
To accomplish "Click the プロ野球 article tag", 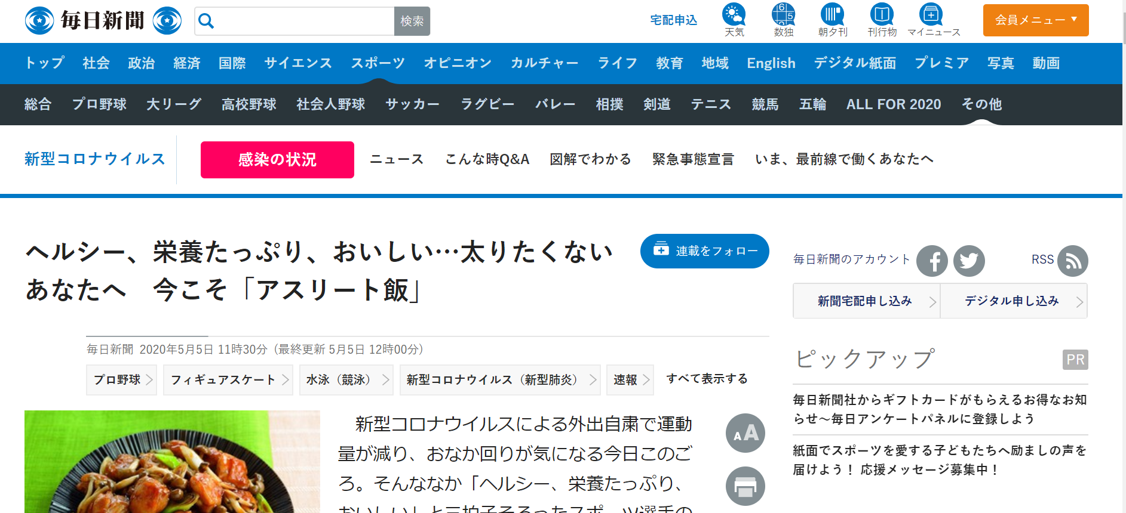I will [122, 380].
